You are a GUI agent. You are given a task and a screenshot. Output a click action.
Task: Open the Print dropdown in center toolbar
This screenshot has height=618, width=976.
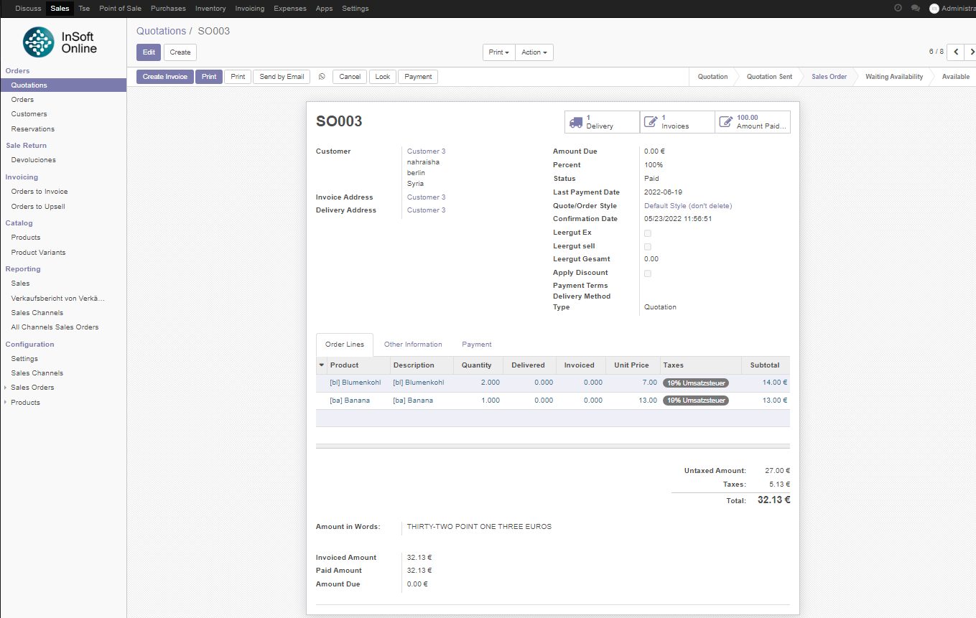coord(498,52)
